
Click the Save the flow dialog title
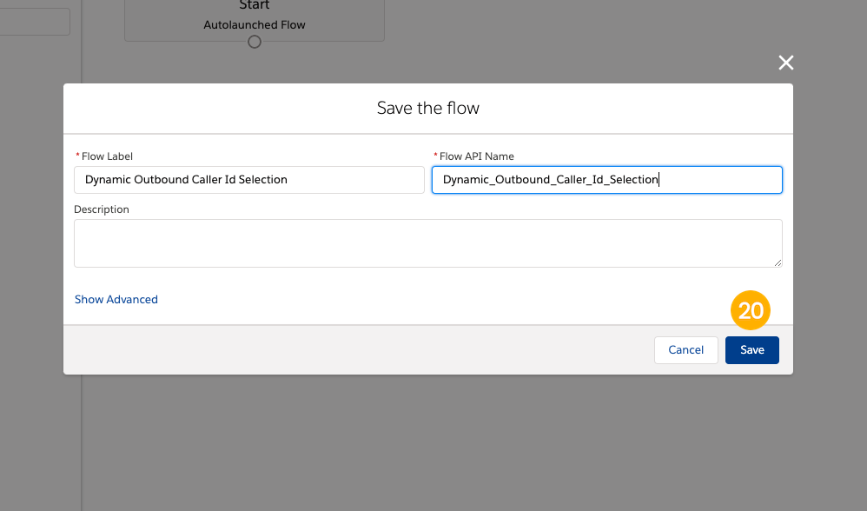tap(427, 108)
